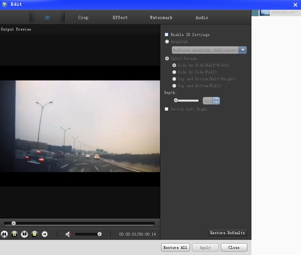Pause the video preview

click(14, 234)
